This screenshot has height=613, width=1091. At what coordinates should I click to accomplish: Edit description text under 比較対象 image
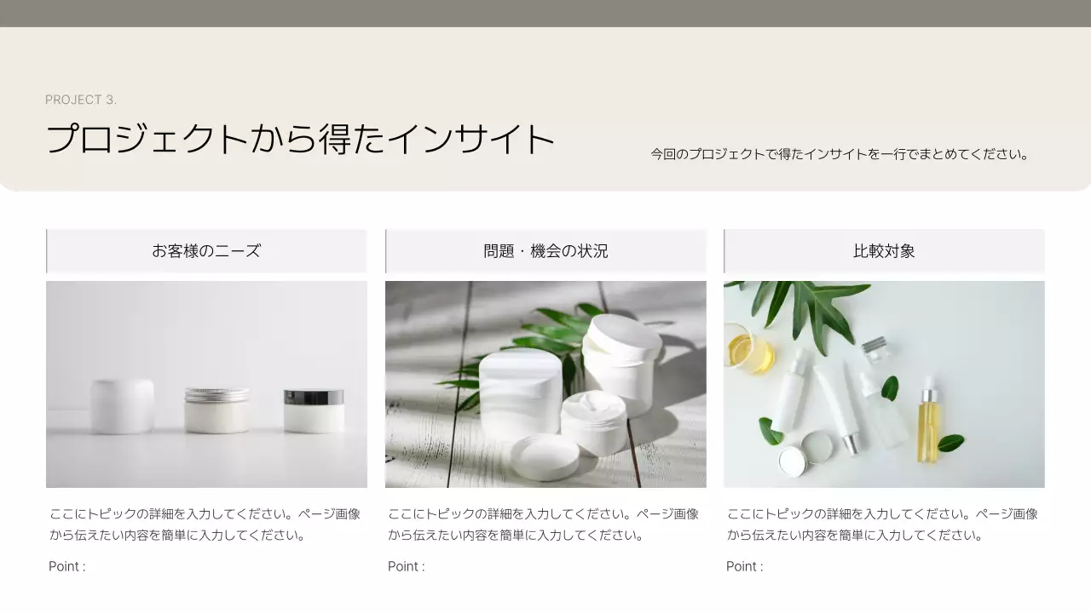point(882,524)
